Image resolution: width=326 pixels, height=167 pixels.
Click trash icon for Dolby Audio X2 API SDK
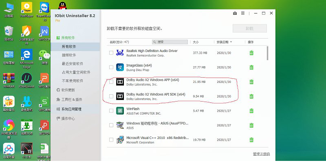[x=251, y=96]
